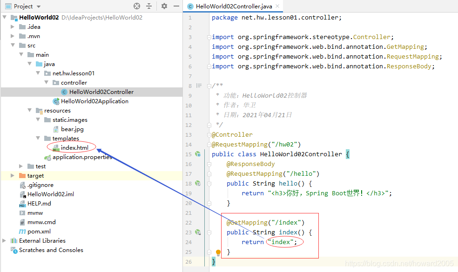Select index.html template file

point(74,148)
